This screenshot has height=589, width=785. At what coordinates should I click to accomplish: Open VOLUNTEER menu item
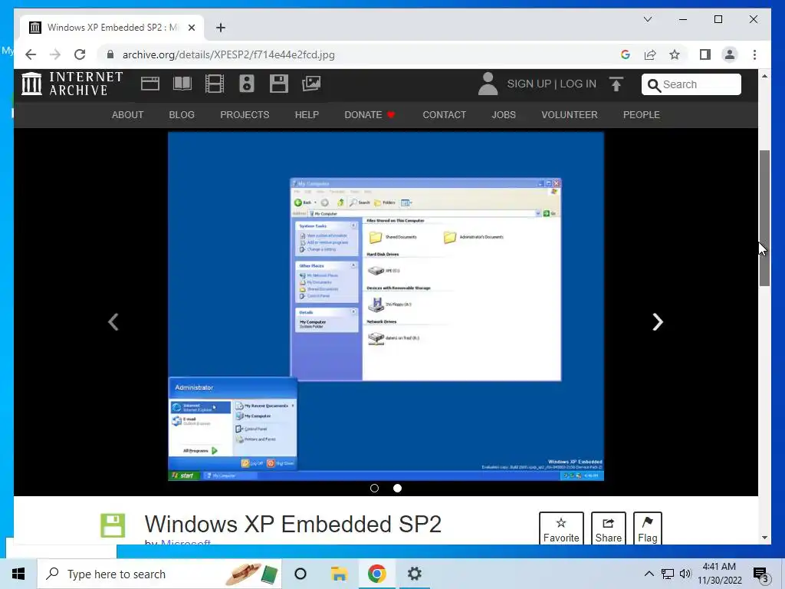(570, 115)
